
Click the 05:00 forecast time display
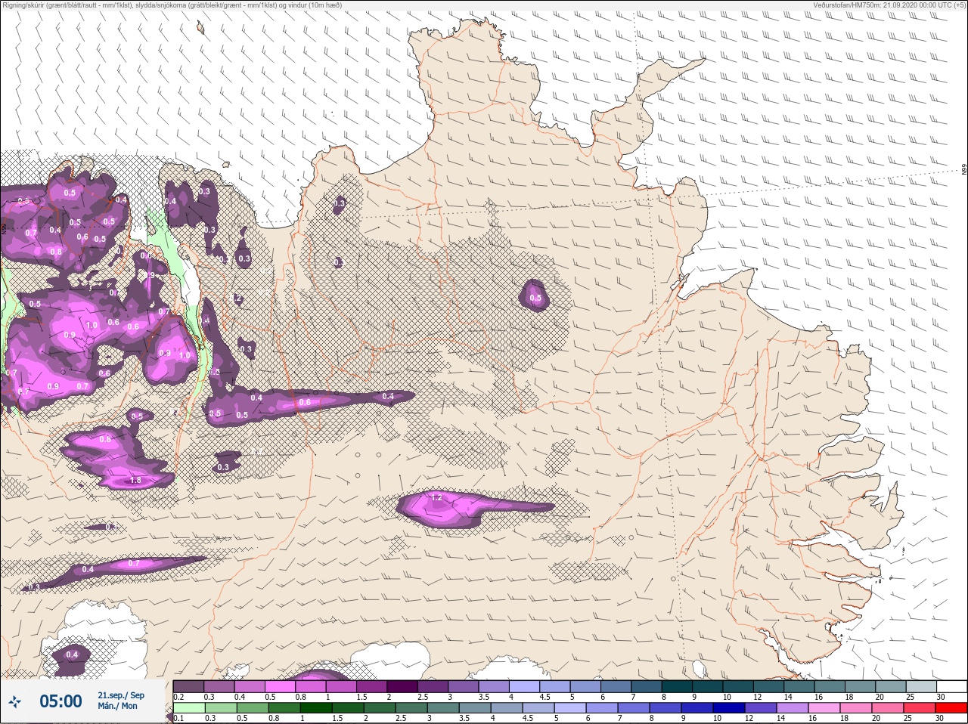point(60,702)
